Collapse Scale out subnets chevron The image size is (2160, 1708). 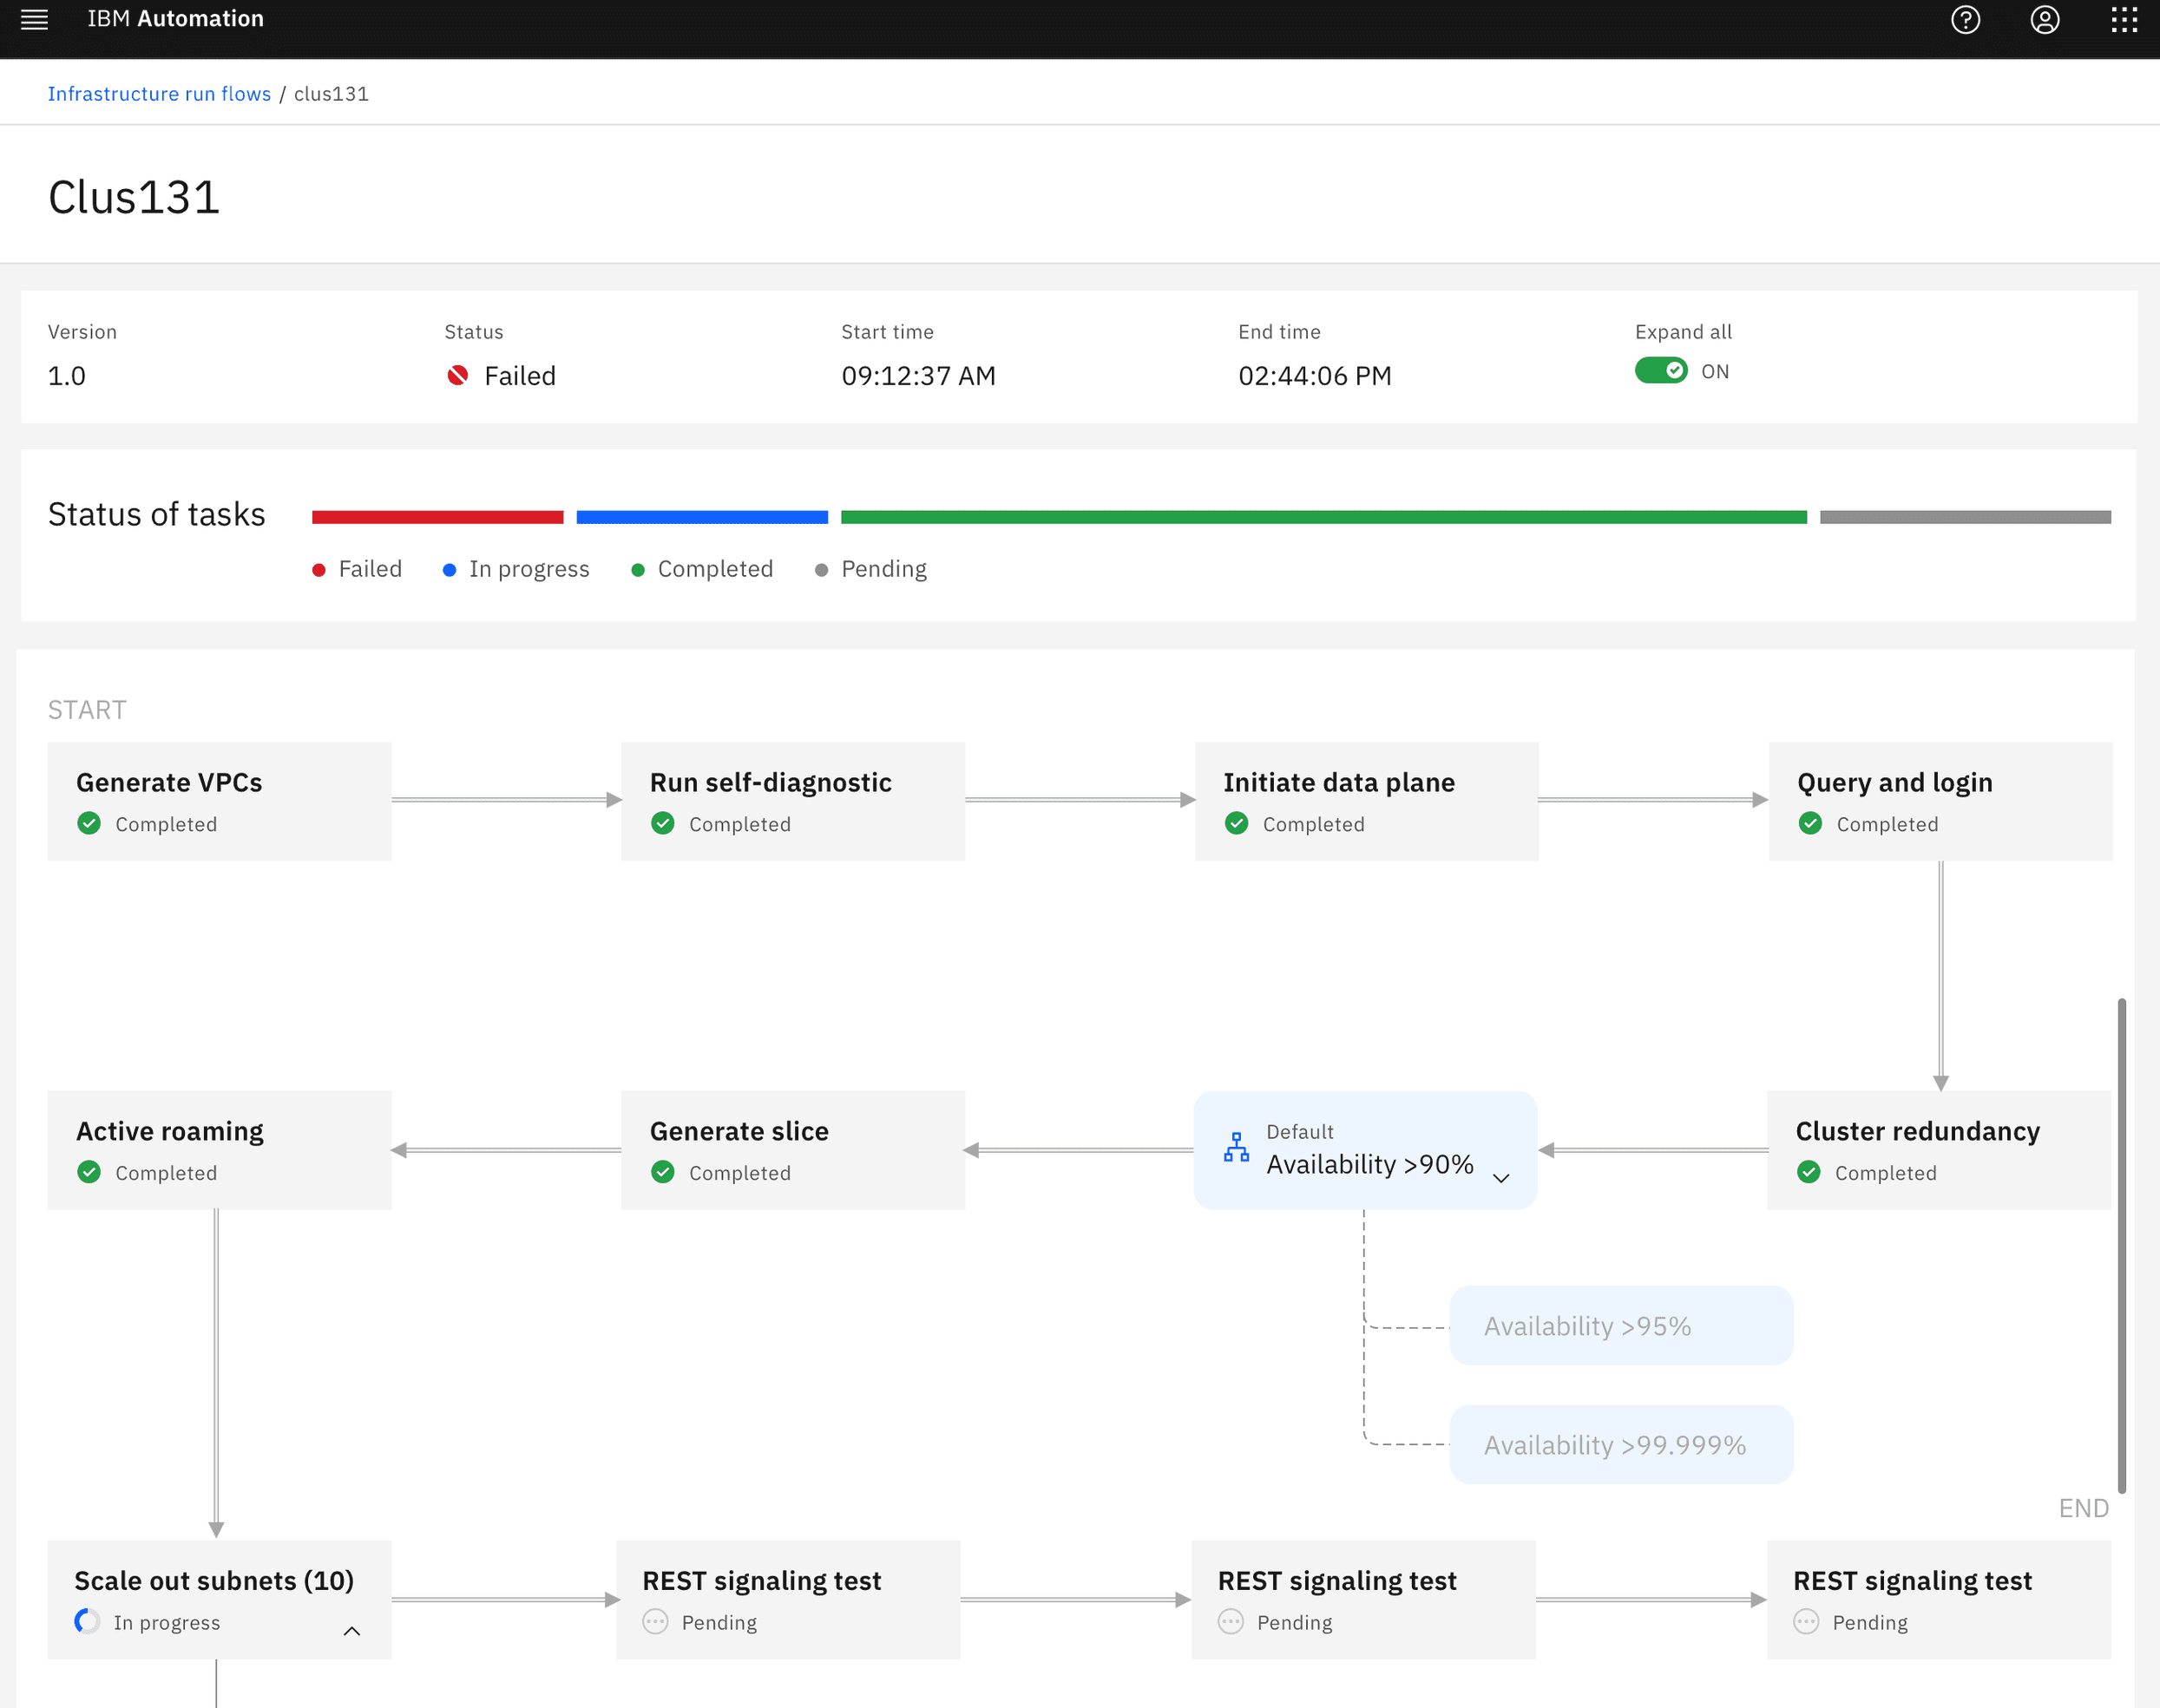point(351,1631)
